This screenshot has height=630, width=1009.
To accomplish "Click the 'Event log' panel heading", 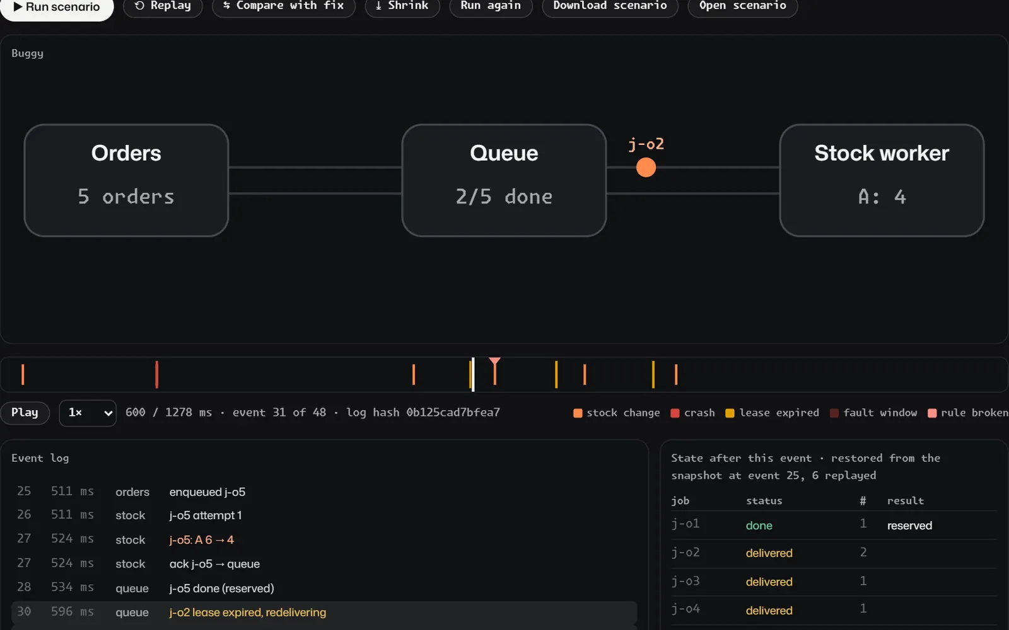I will point(40,458).
